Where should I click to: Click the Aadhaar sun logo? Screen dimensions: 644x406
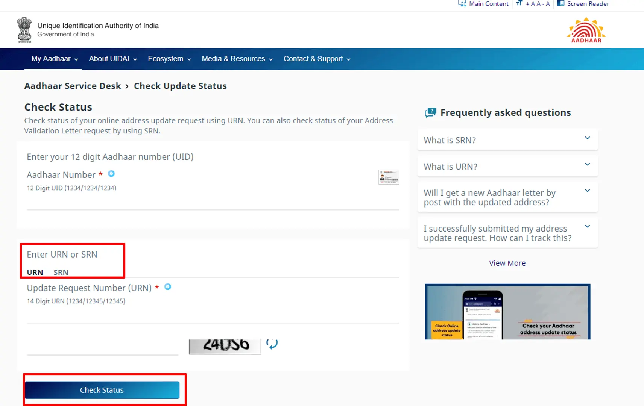pos(586,30)
